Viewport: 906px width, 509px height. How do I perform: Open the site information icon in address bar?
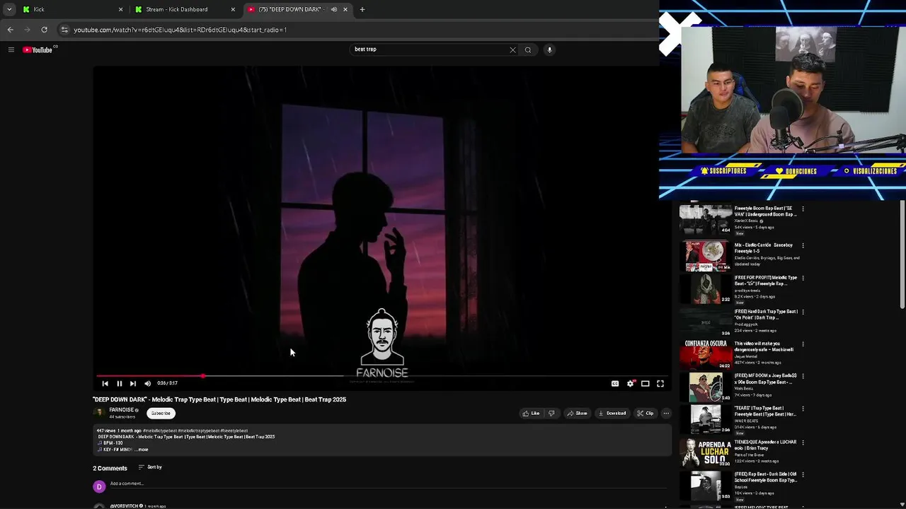point(64,30)
